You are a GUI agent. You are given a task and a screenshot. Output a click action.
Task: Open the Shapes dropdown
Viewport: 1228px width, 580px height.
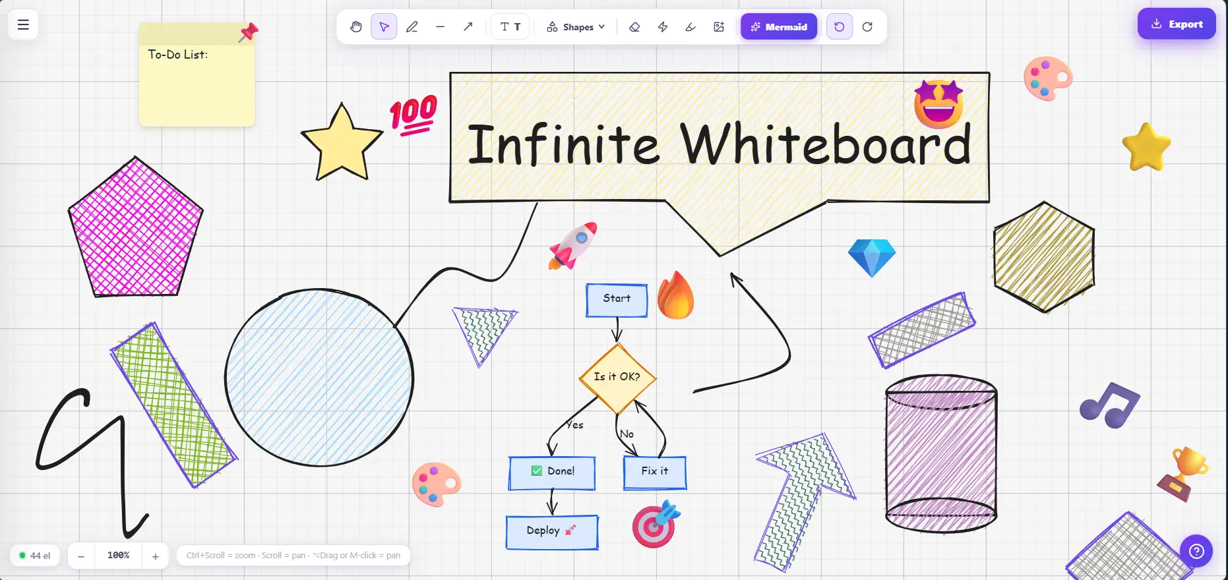(576, 27)
